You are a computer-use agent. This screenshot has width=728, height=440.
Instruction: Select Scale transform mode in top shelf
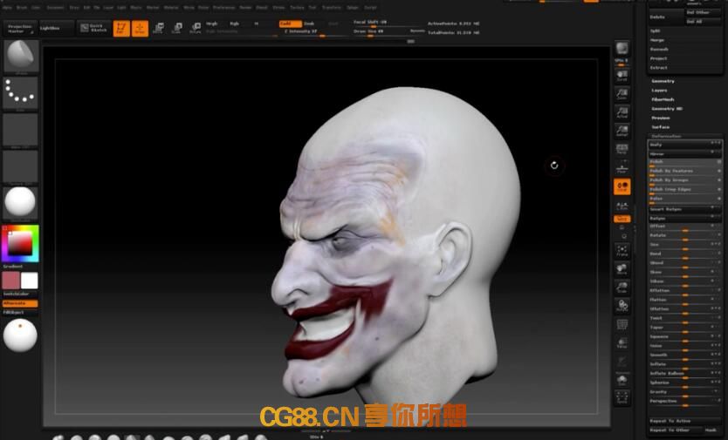177,28
